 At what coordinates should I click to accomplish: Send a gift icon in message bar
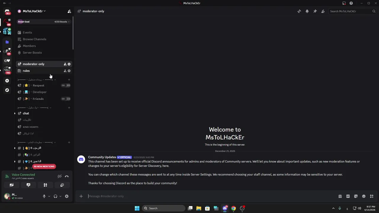tap(340, 196)
